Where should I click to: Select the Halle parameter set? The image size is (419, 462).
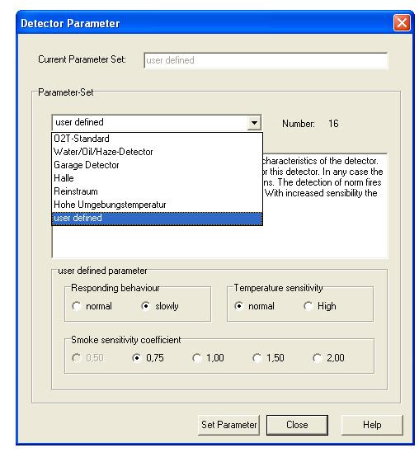click(157, 178)
